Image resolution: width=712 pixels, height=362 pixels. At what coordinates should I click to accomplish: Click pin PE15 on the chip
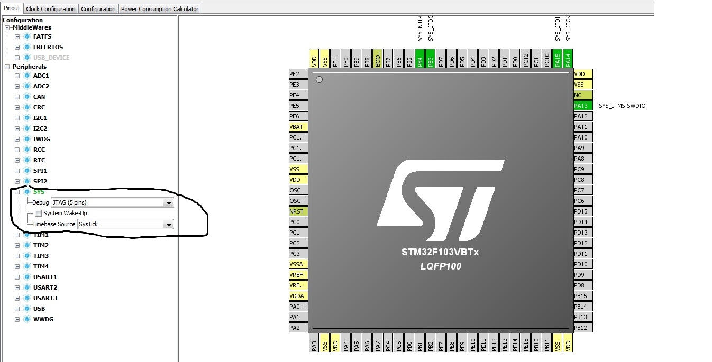(x=526, y=343)
